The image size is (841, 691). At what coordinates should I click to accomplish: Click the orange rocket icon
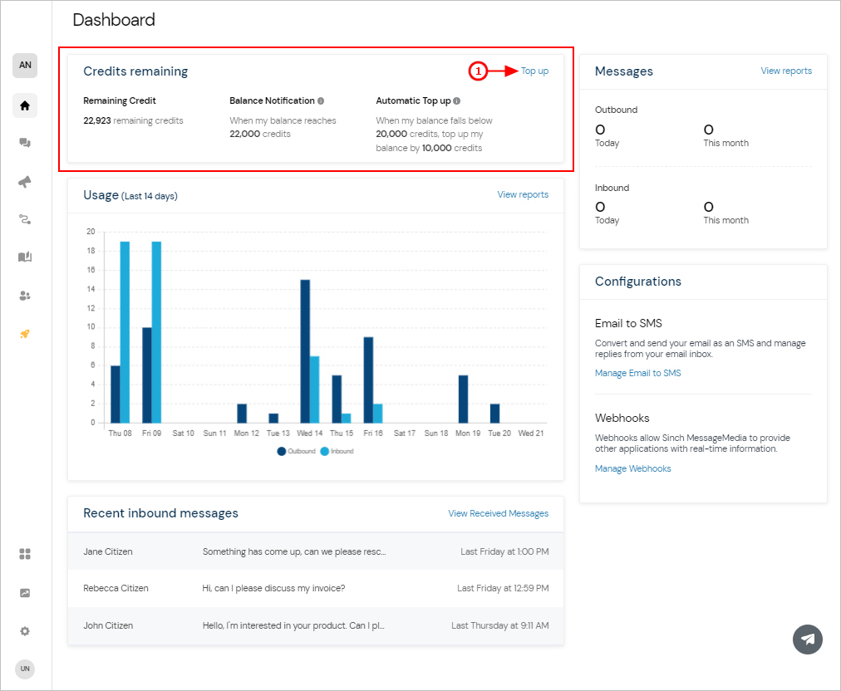click(25, 334)
